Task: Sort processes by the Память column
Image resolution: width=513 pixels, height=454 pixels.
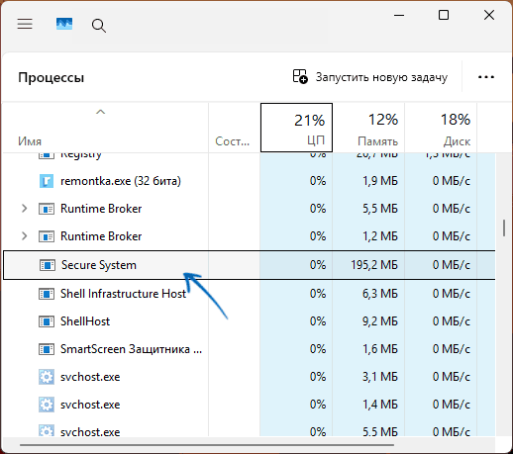Action: point(368,128)
